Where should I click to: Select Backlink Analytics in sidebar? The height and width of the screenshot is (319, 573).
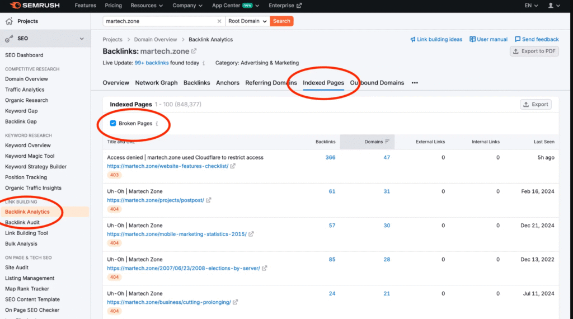(x=27, y=212)
